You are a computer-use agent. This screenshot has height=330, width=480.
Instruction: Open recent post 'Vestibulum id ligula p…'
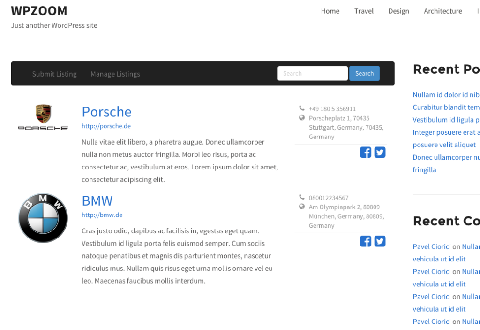click(446, 120)
